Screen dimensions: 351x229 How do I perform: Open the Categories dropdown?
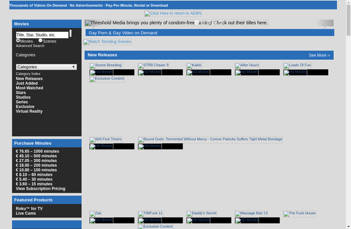click(x=47, y=67)
